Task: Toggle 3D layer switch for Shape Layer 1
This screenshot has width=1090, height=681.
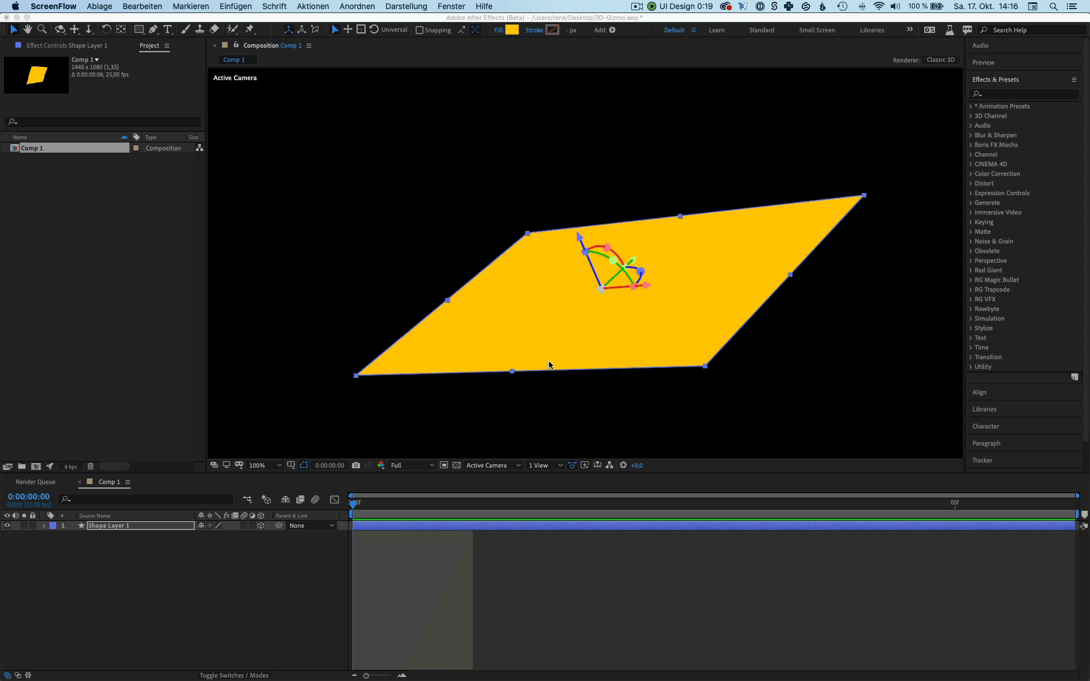Action: (261, 526)
